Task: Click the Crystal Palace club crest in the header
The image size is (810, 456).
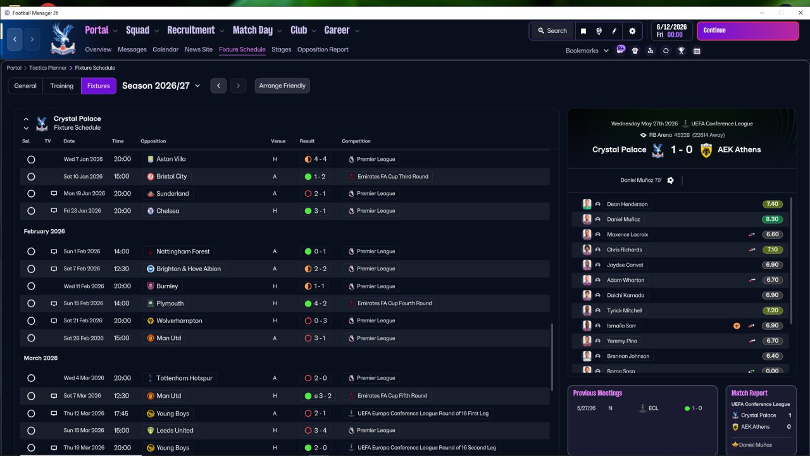Action: [x=63, y=39]
